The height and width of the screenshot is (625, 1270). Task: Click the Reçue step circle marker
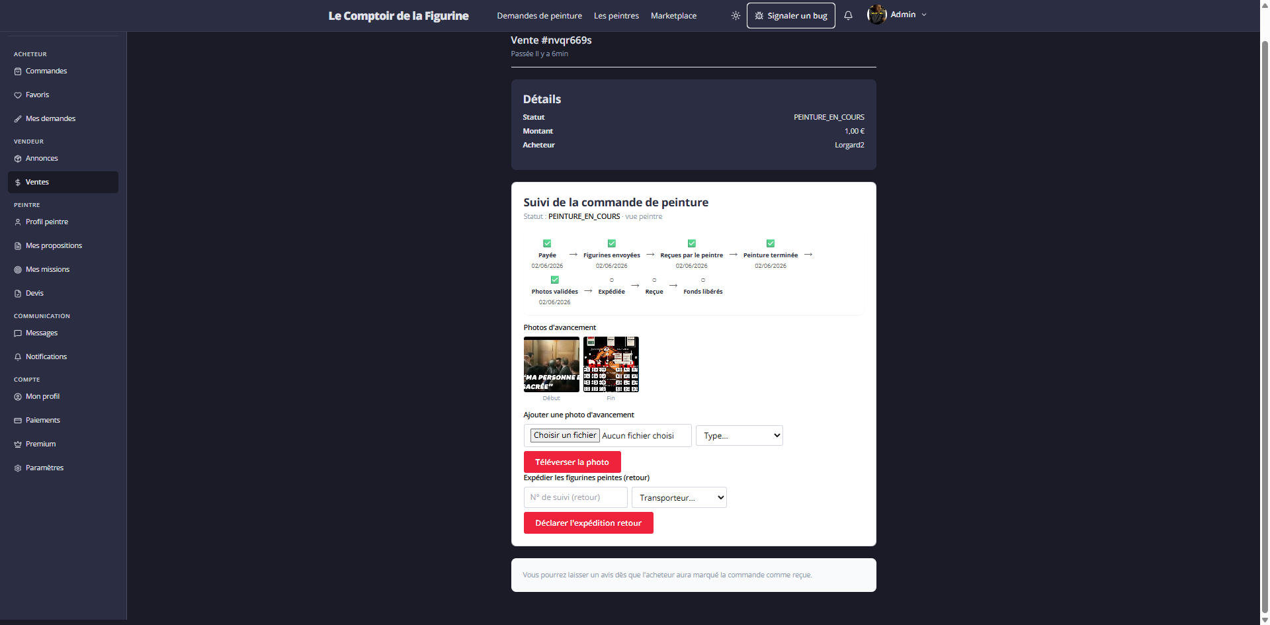click(x=654, y=280)
